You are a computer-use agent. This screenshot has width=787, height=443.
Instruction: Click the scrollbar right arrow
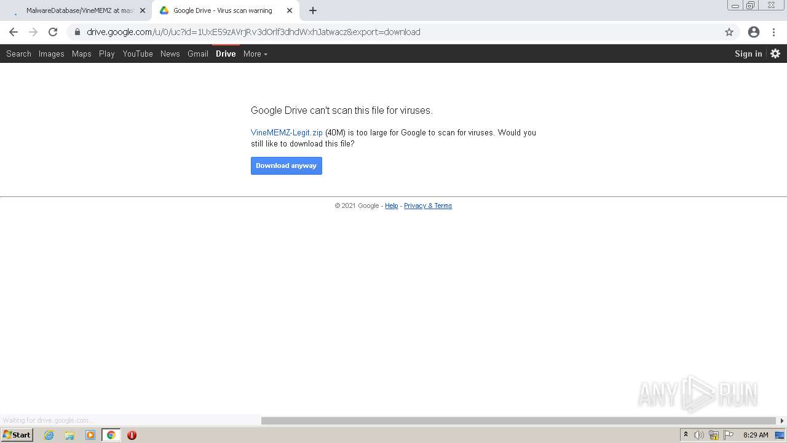click(x=782, y=421)
